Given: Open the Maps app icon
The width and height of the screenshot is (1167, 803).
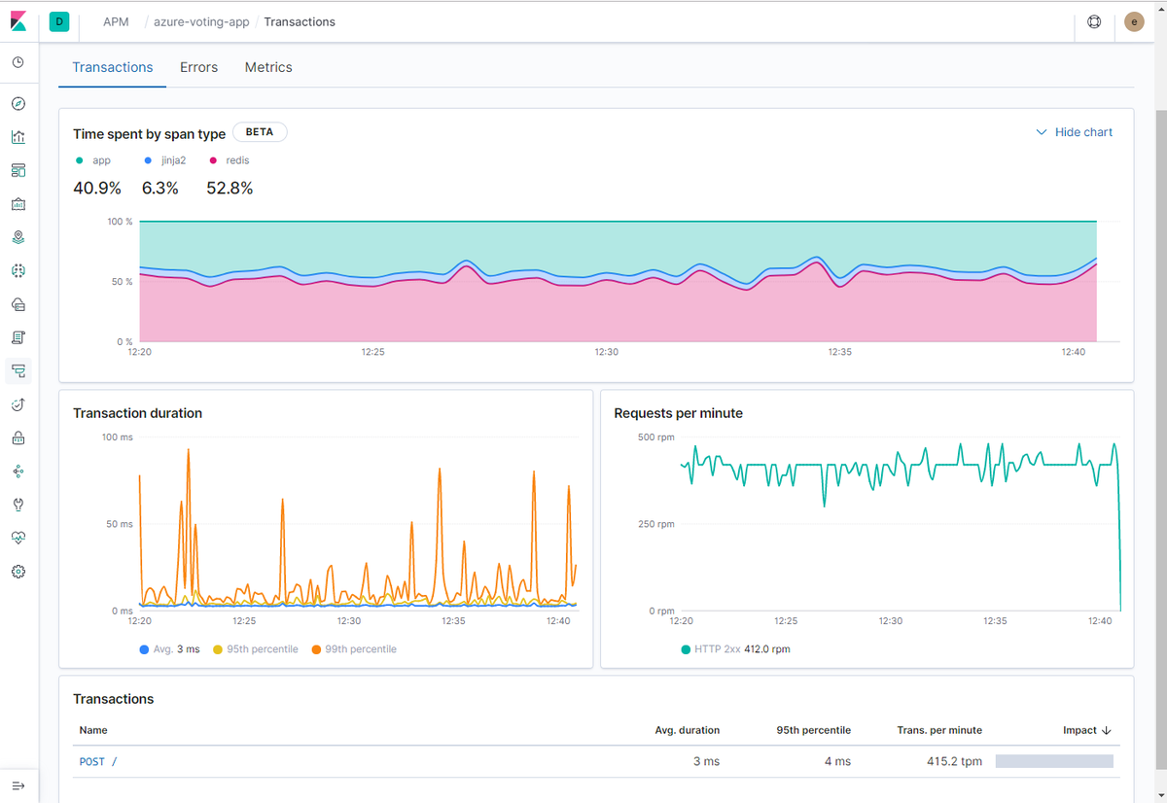Looking at the screenshot, I should [x=18, y=237].
